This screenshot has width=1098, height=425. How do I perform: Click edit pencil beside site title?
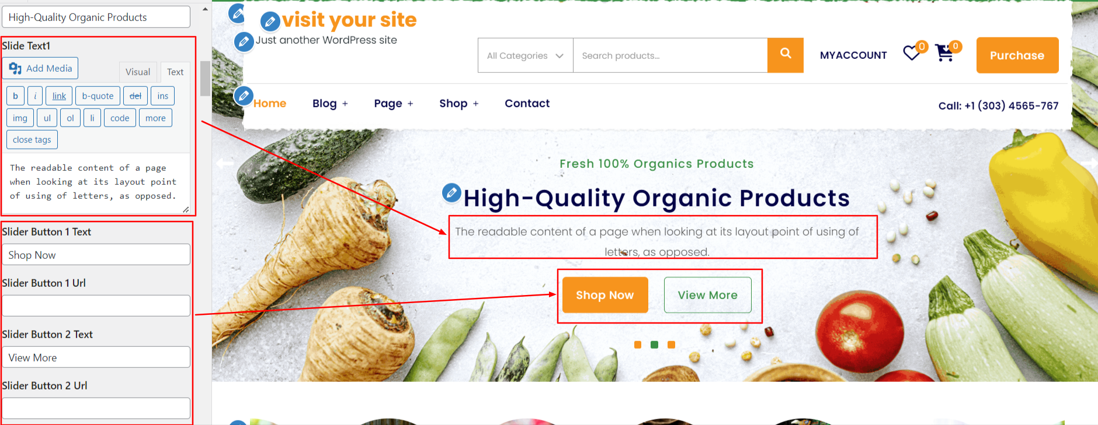click(x=270, y=22)
